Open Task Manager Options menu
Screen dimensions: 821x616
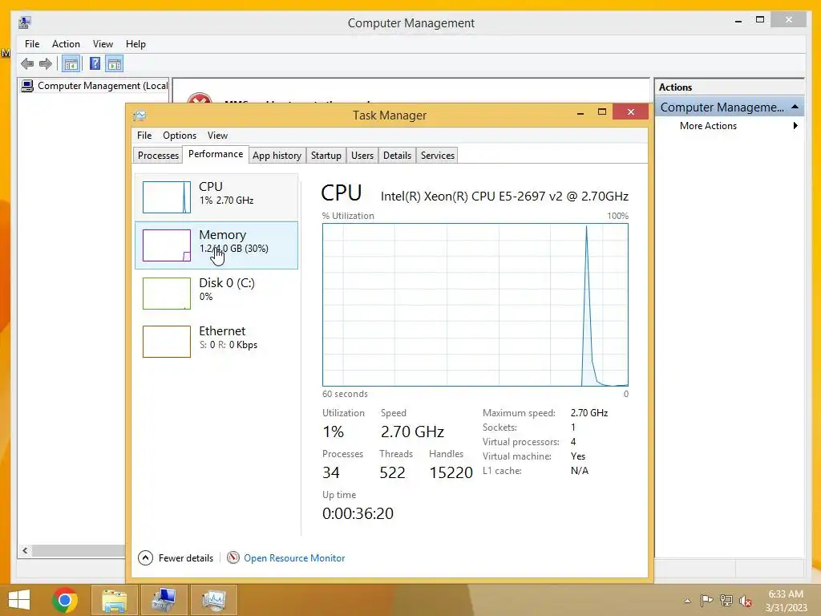(x=180, y=135)
